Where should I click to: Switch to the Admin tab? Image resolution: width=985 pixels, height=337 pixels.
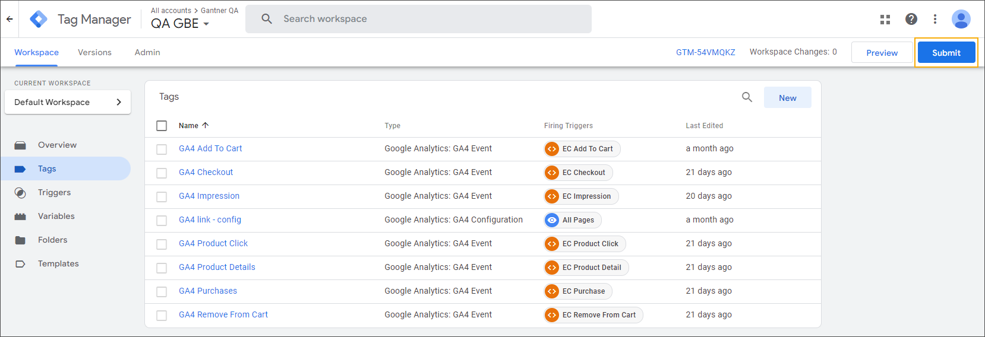(x=147, y=52)
